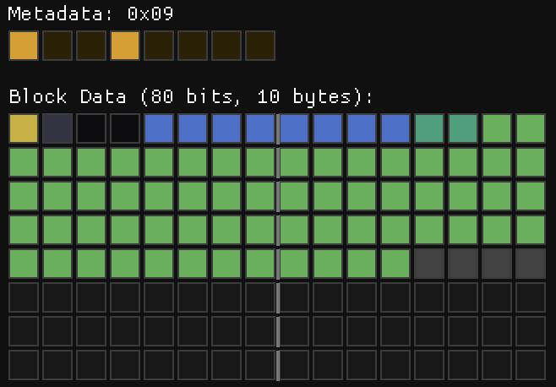
Task: Select the last green cell of first data row
Action: click(x=531, y=128)
